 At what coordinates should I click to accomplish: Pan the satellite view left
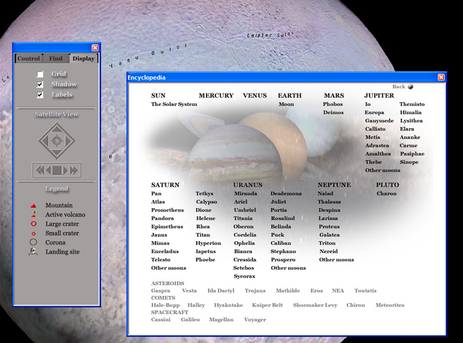(x=44, y=141)
